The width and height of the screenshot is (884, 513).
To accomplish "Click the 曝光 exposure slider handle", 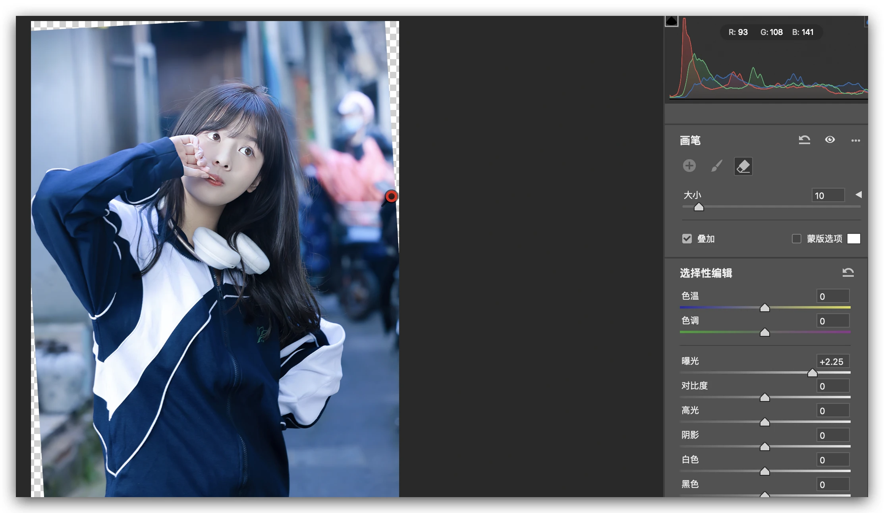I will 812,373.
